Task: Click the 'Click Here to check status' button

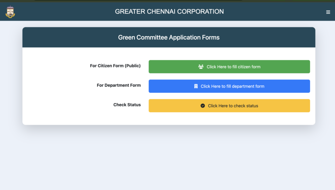Action: pyautogui.click(x=229, y=106)
